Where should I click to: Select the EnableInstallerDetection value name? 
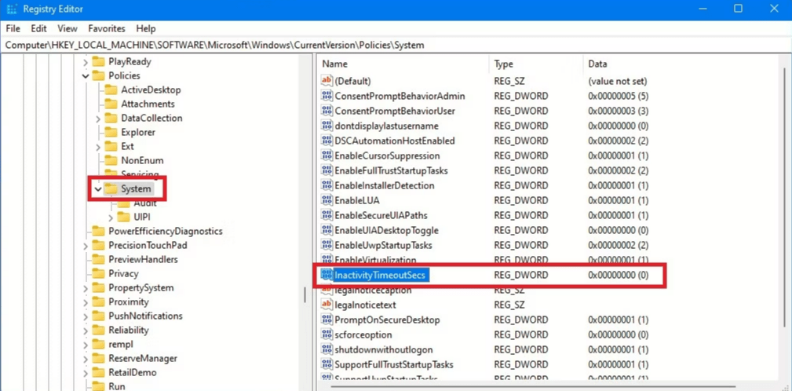tap(385, 185)
